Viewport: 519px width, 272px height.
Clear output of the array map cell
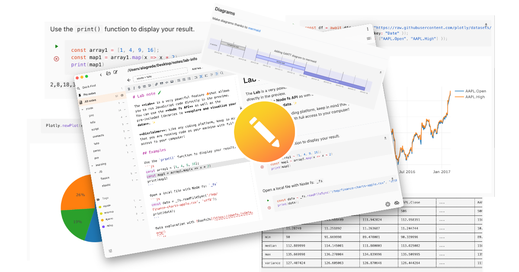56,59
